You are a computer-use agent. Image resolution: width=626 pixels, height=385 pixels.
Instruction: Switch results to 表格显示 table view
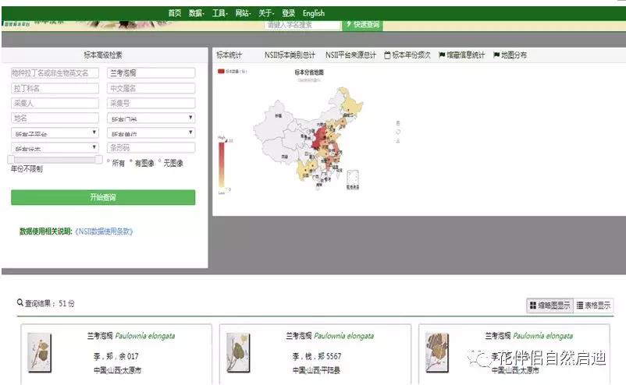coord(593,306)
